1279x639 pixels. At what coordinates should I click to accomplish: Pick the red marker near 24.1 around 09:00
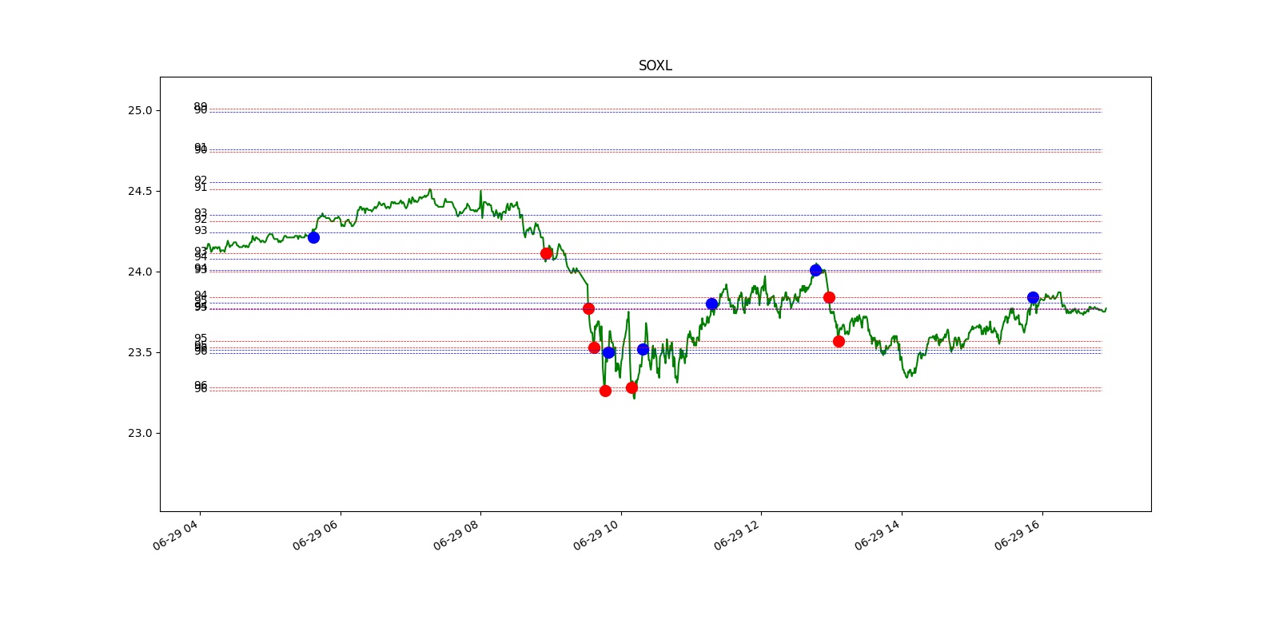(x=546, y=253)
